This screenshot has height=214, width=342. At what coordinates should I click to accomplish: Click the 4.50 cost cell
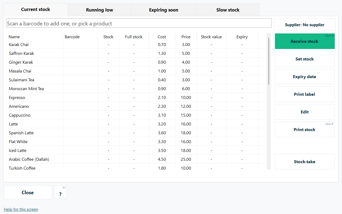162,159
